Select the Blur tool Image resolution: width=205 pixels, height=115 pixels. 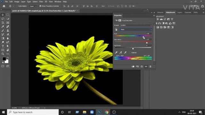point(8,38)
